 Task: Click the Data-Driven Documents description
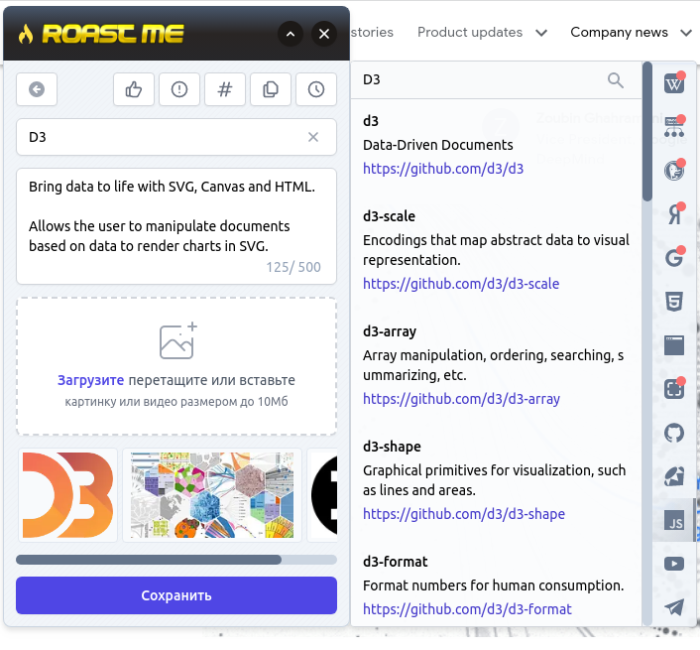(437, 145)
